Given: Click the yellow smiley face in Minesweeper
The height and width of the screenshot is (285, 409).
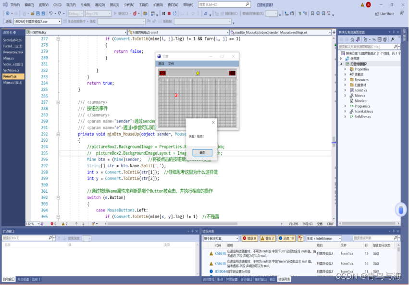Looking at the screenshot, I should click(198, 73).
